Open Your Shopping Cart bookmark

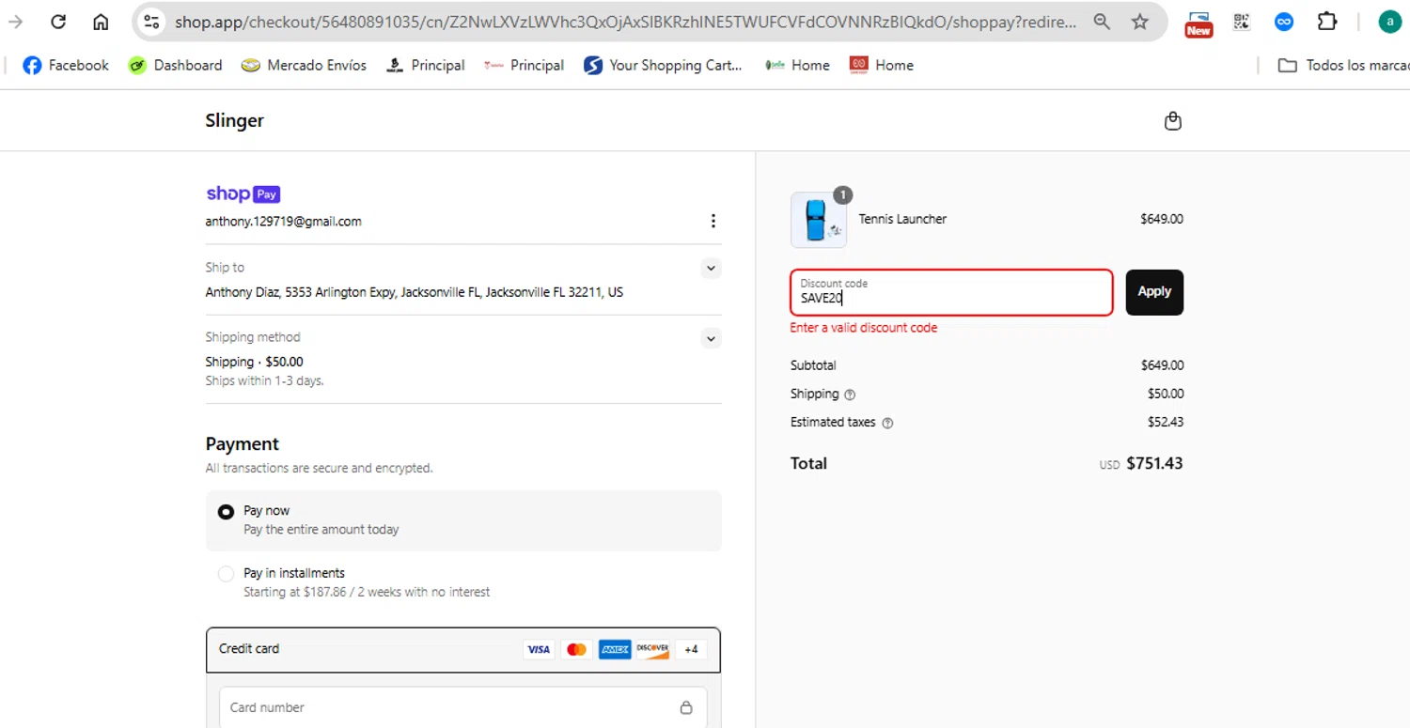click(x=663, y=65)
